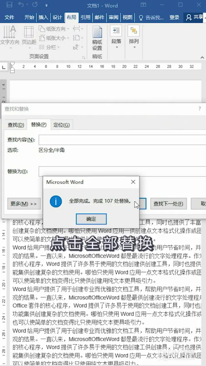This screenshot has width=206, height=366.
Task: Click the 稿纸设置 manuscript paper icon
Action: 97,38
